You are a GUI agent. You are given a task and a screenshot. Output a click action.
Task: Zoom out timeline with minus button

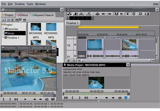74,61
